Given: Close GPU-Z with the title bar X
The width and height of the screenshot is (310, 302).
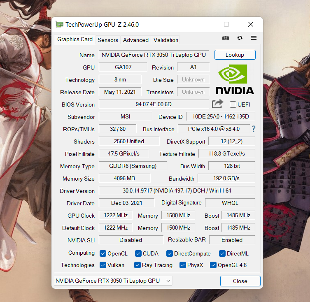Looking at the screenshot, I should [x=251, y=24].
